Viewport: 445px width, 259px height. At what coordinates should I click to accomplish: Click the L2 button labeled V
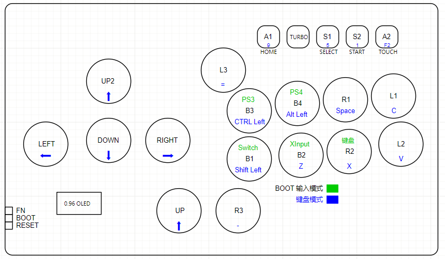point(401,144)
